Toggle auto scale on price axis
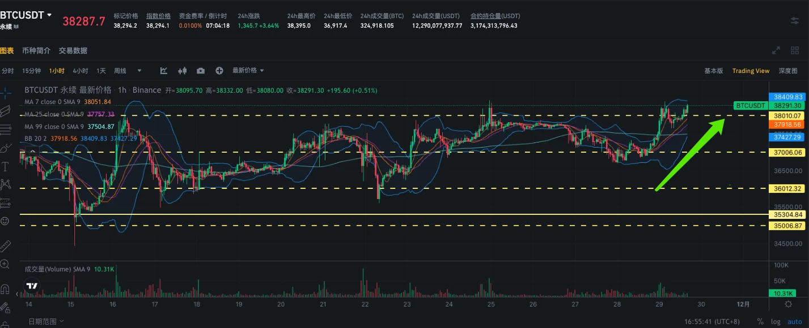 795,321
